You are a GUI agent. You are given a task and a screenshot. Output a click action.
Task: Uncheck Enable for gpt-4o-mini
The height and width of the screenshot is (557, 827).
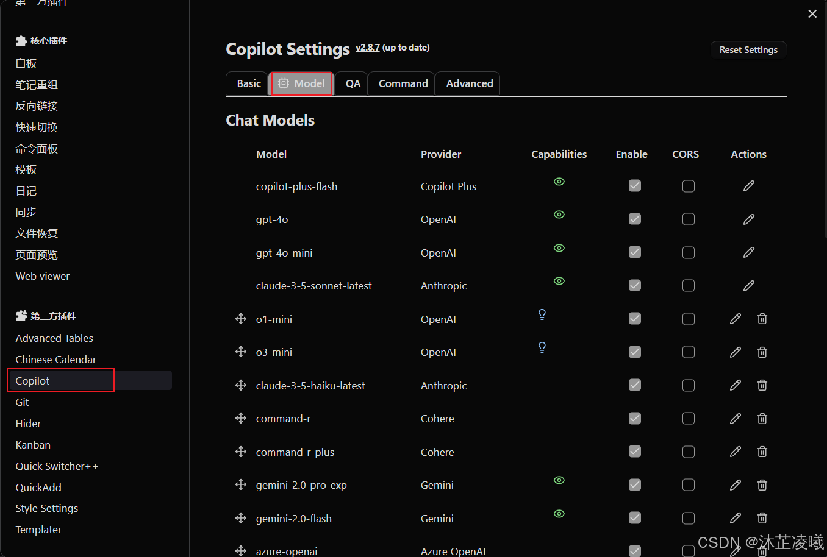(635, 252)
